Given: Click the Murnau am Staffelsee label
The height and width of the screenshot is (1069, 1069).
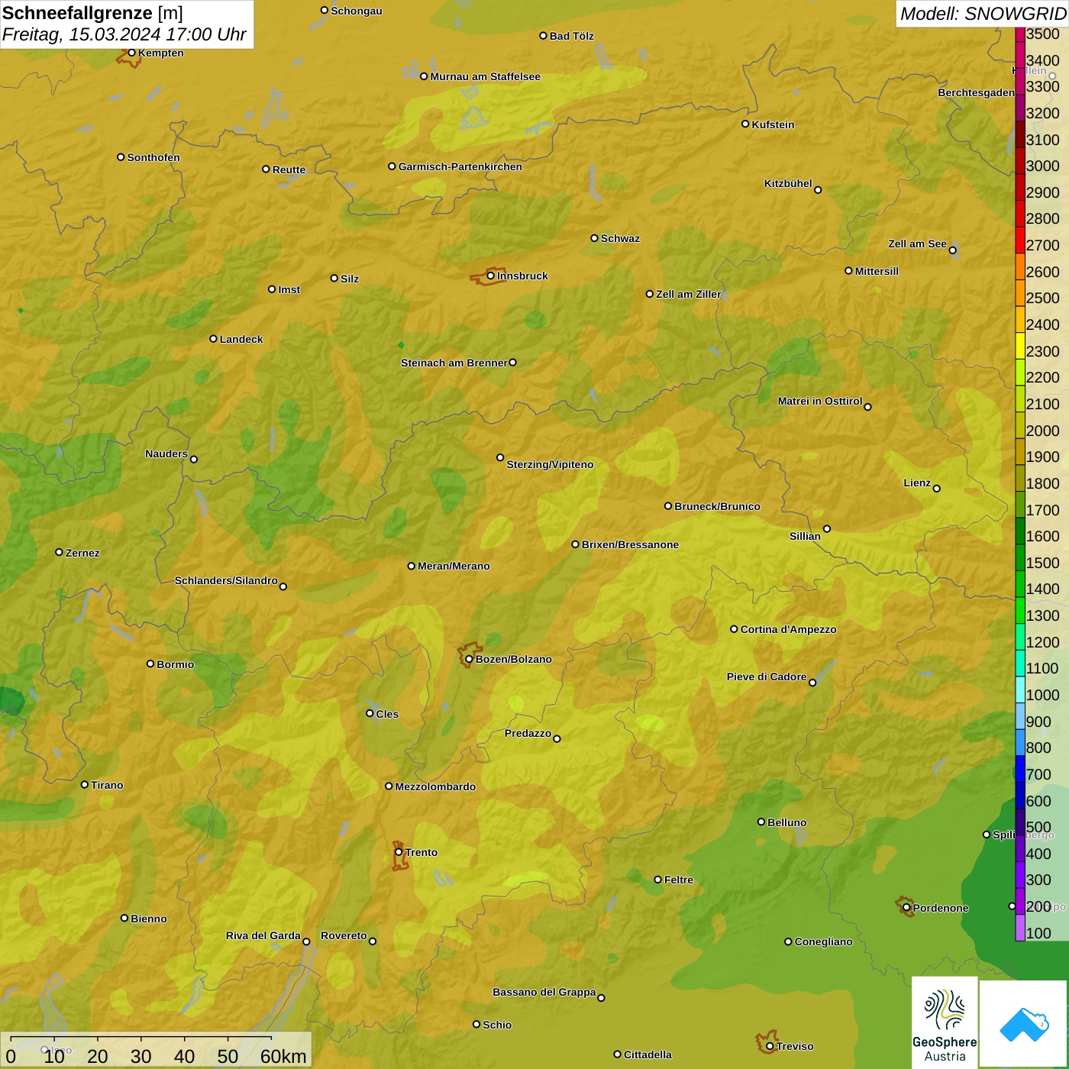Looking at the screenshot, I should (485, 76).
